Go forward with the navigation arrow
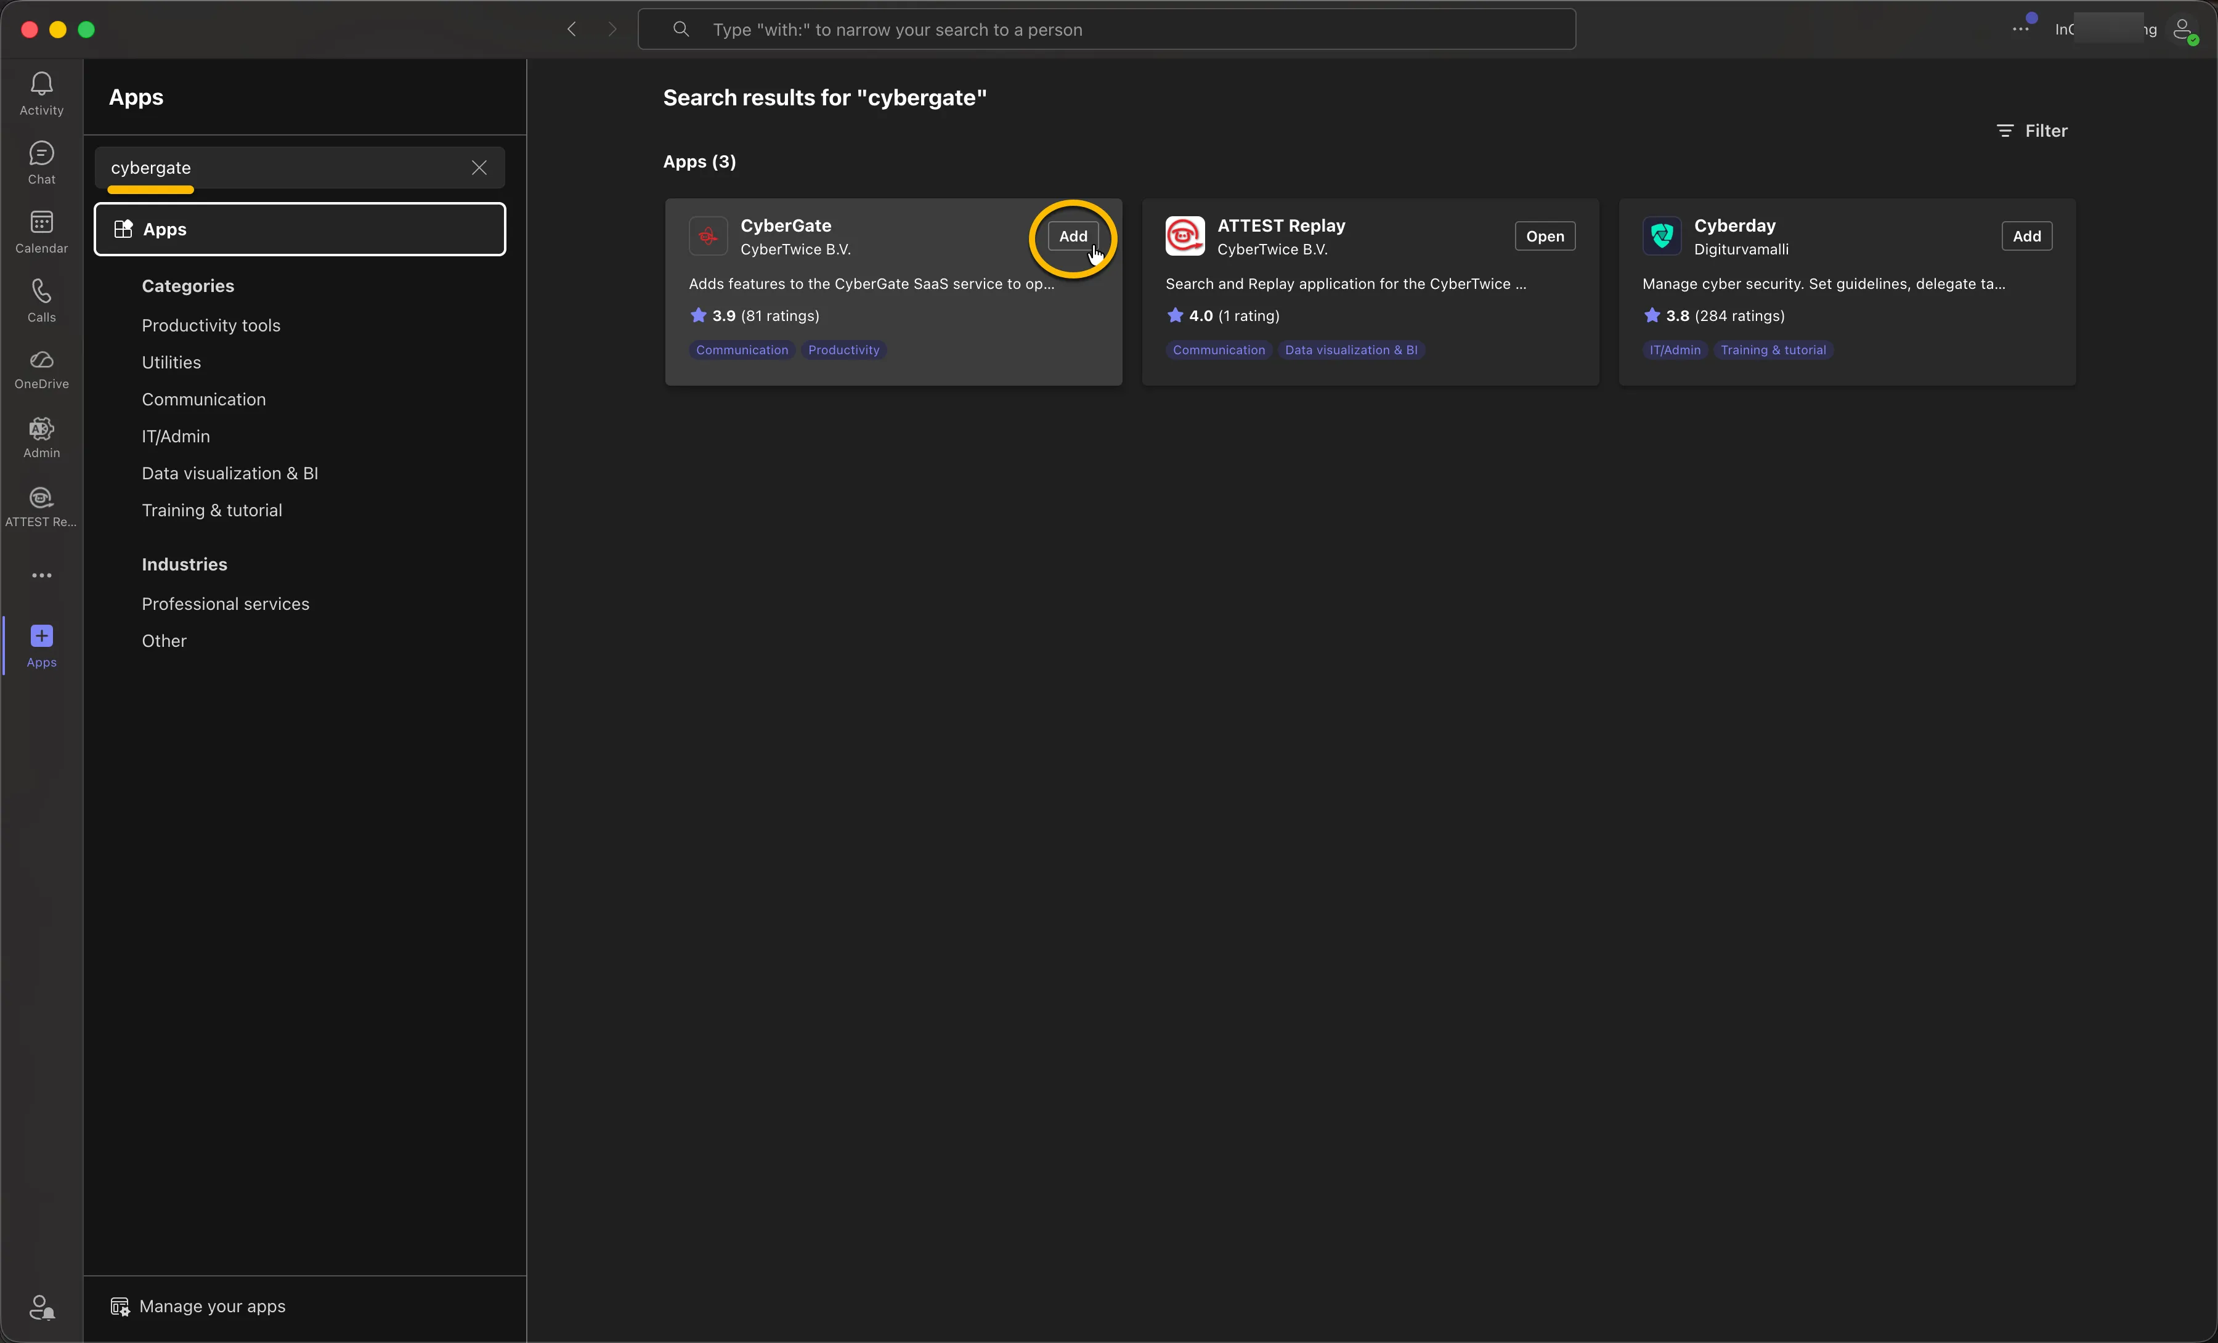The width and height of the screenshot is (2218, 1343). tap(613, 29)
